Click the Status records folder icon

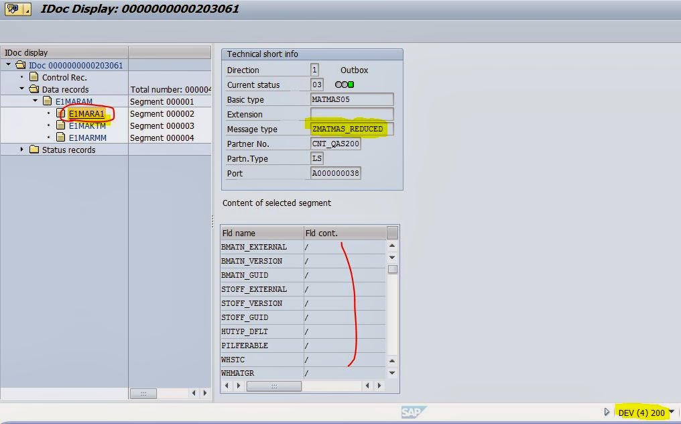(x=34, y=150)
